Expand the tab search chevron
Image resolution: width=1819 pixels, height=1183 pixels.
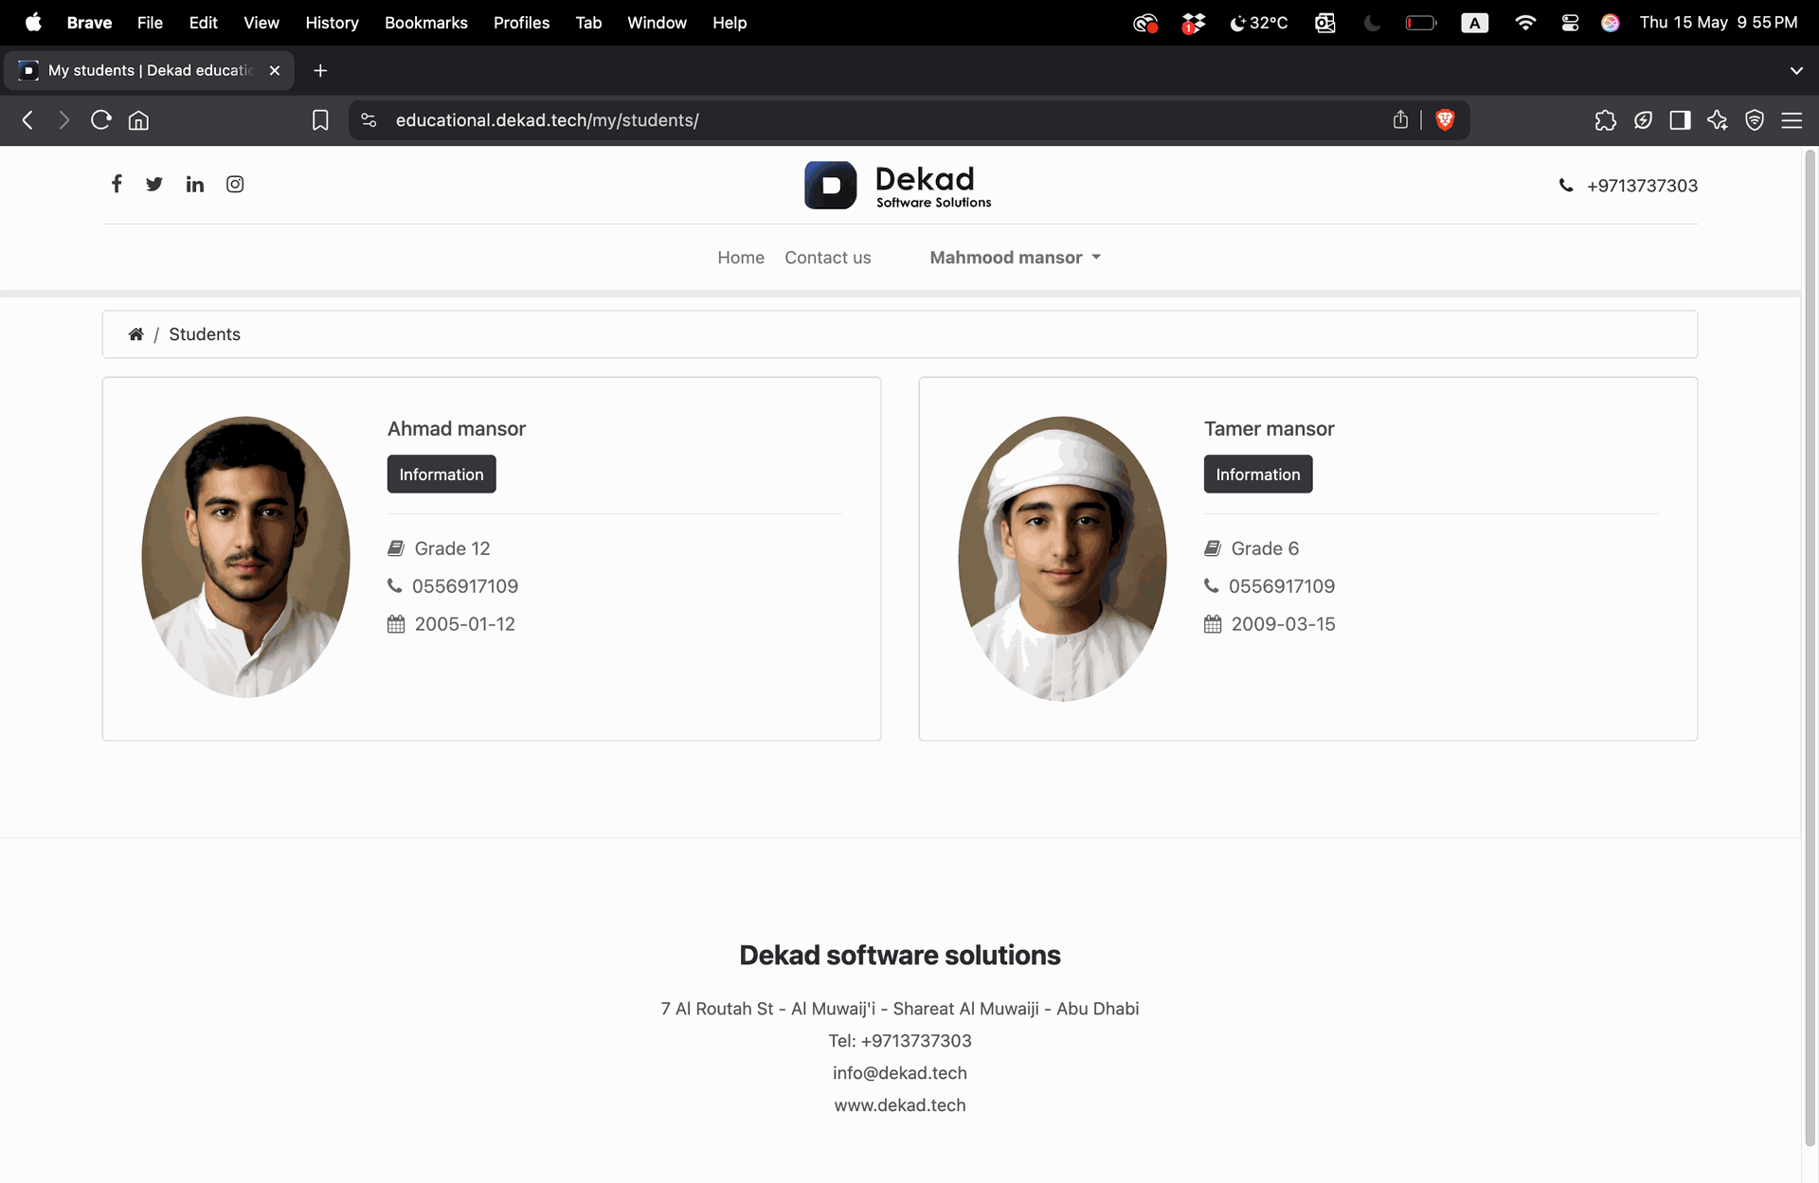coord(1796,71)
